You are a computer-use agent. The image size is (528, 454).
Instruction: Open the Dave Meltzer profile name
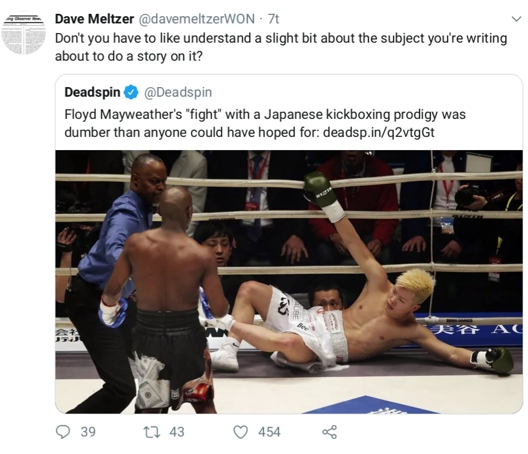94,19
